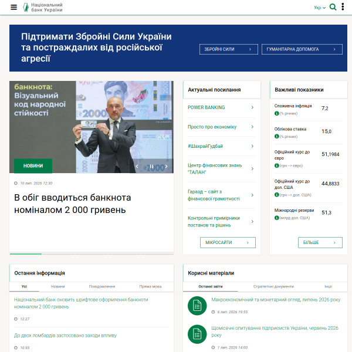Image resolution: width=352 pixels, height=352 pixels.
Task: Click the banknote presentation slide image
Action: [92, 127]
